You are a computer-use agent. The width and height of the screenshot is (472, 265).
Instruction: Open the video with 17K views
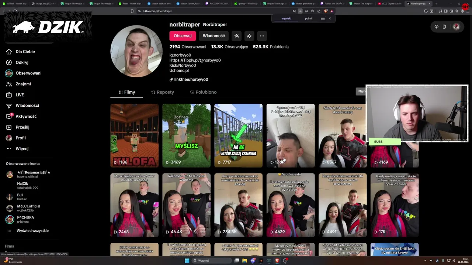click(x=395, y=205)
